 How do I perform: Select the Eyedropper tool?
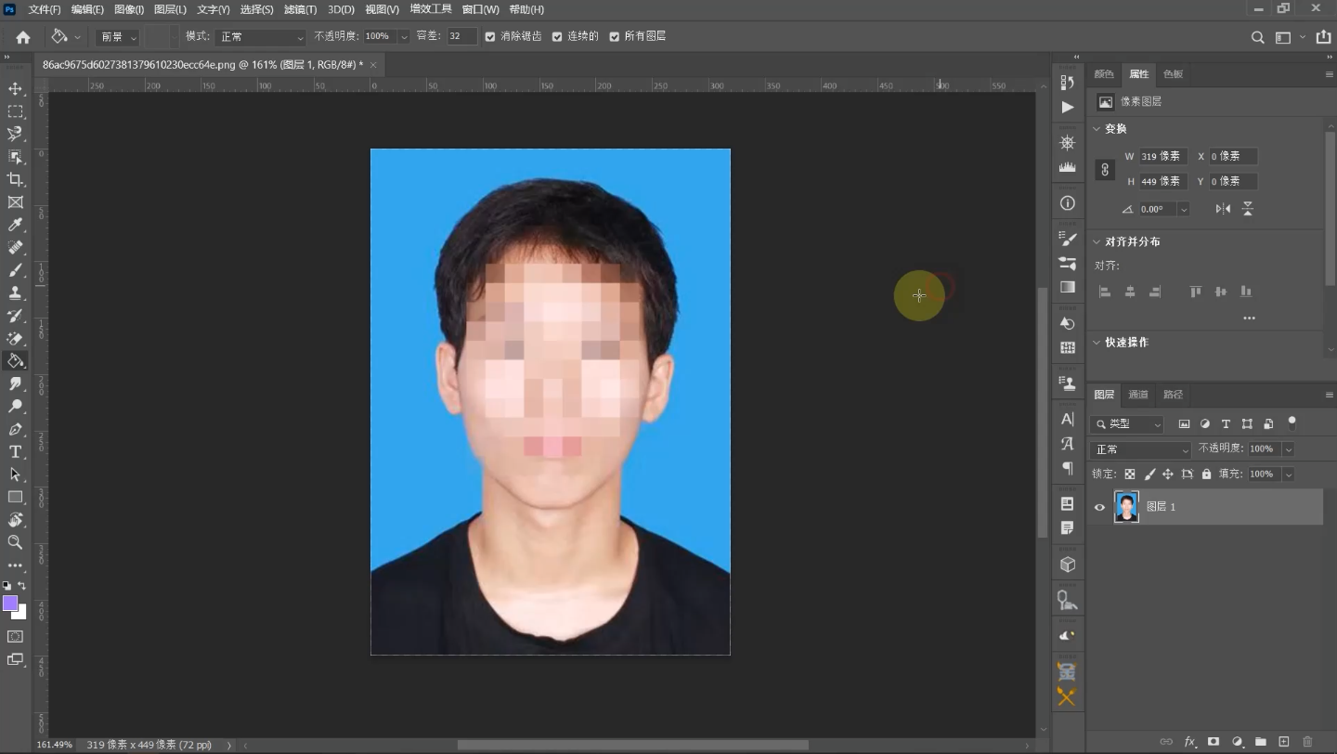[15, 225]
